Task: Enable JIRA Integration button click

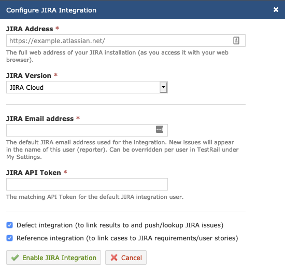Action: pos(53,258)
